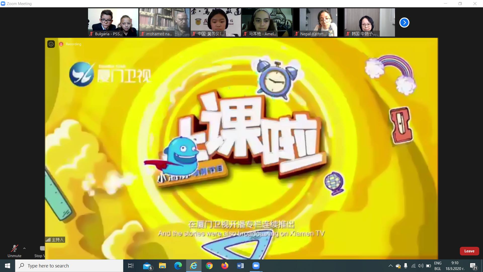483x272 pixels.
Task: Leave the Zoom meeting
Action: tap(469, 251)
